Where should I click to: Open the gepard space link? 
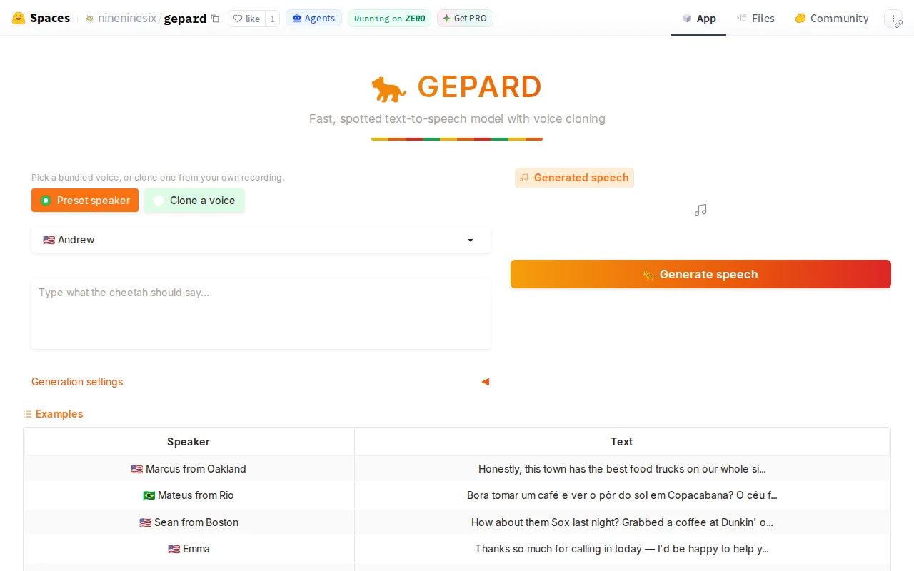[x=185, y=19]
